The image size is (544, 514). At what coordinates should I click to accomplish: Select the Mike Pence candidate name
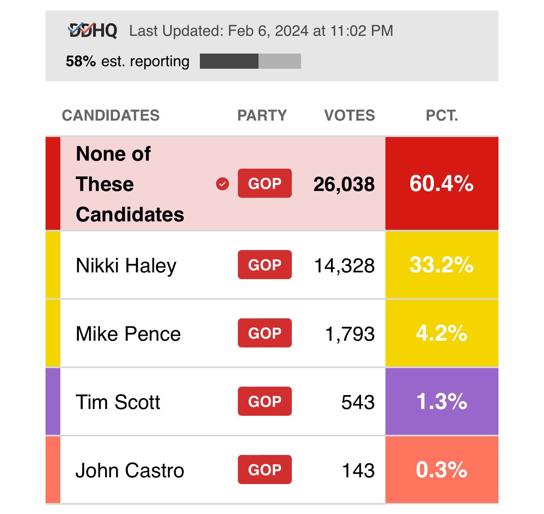tap(128, 334)
